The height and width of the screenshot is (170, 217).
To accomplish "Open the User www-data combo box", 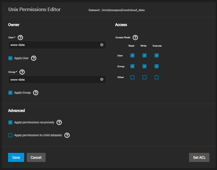I will pyautogui.click(x=54, y=45).
